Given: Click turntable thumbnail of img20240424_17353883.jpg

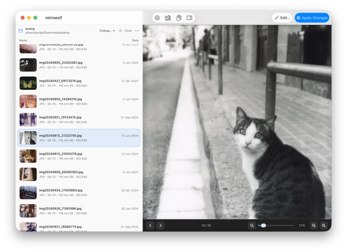Looking at the screenshot, I should [28, 192].
